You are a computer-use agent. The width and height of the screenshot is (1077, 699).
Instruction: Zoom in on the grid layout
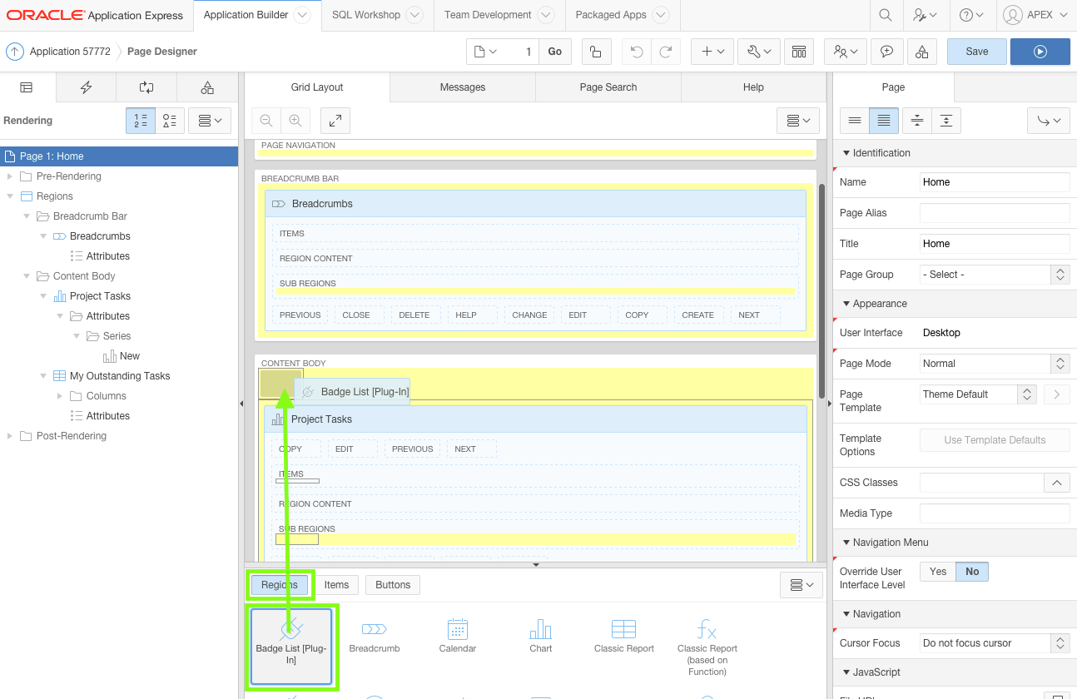tap(295, 121)
